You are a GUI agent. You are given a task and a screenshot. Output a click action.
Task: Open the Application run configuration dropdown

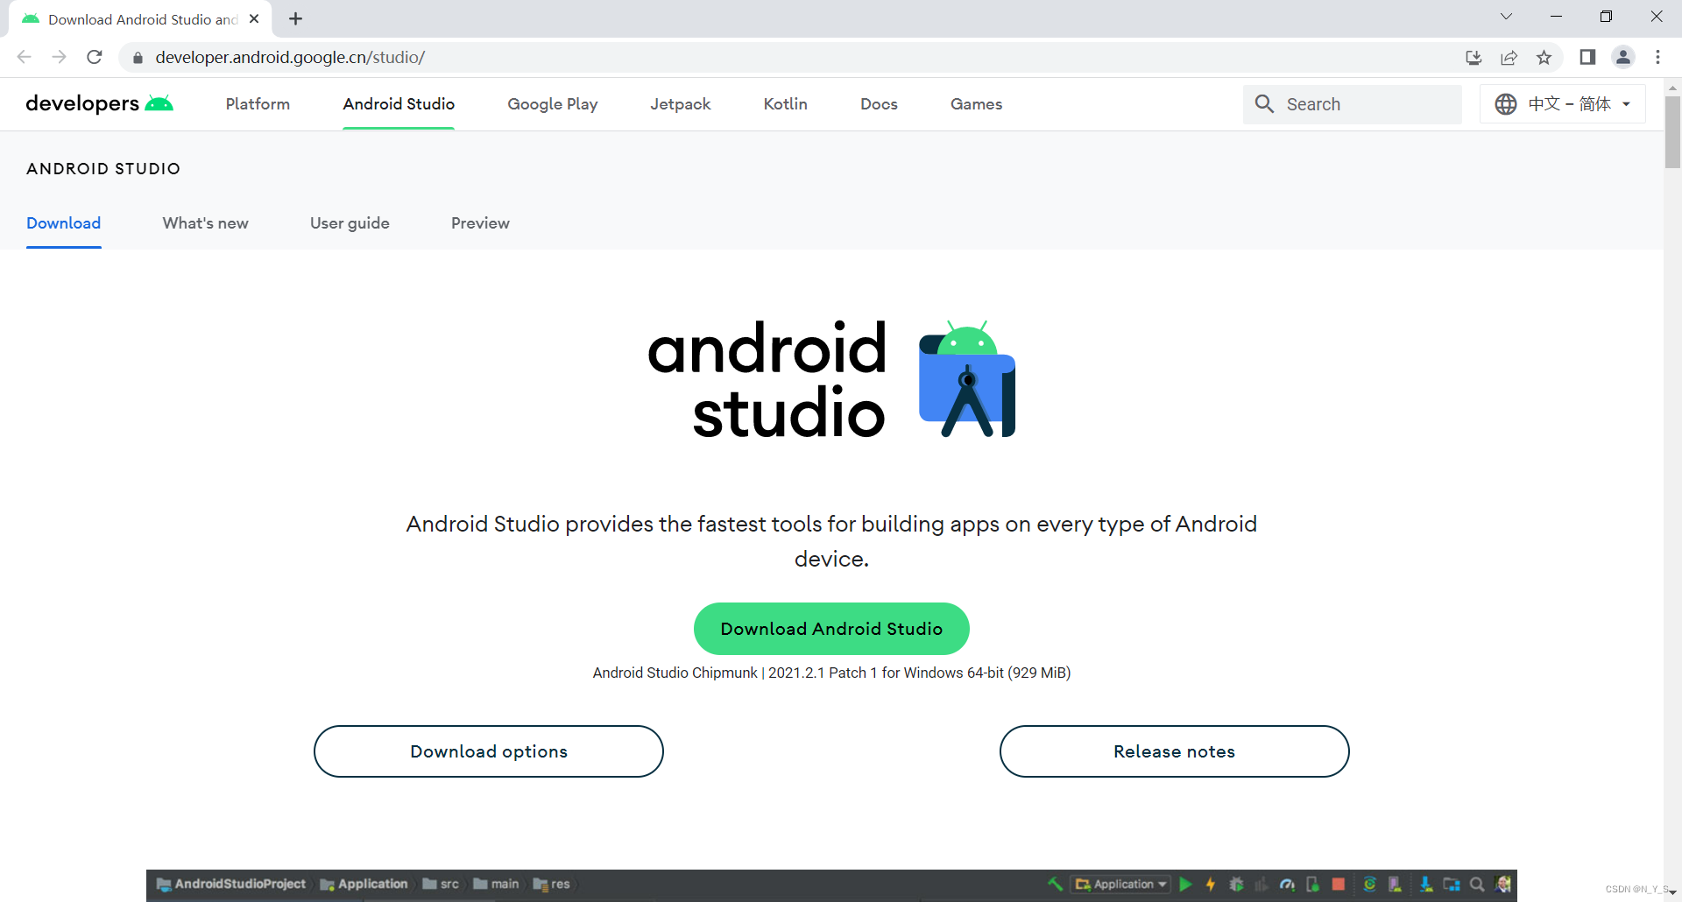coord(1120,884)
